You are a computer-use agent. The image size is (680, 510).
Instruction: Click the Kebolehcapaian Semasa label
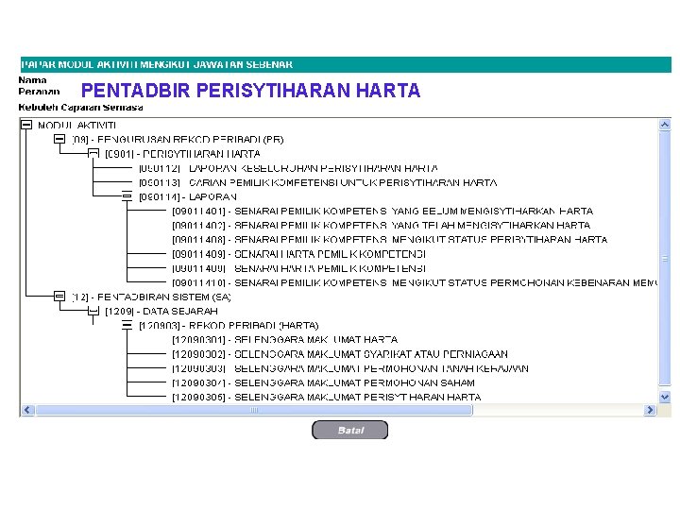point(80,107)
